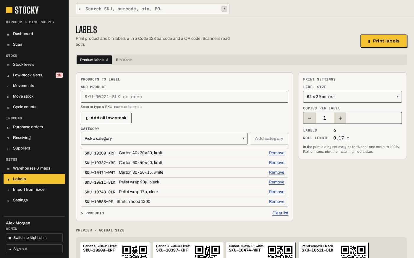
Task: Click the search magnifier icon
Action: click(x=80, y=9)
